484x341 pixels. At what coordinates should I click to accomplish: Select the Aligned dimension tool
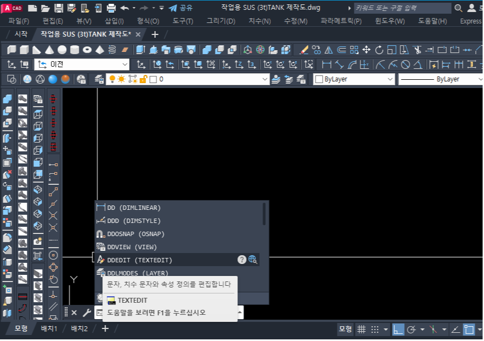(339, 64)
